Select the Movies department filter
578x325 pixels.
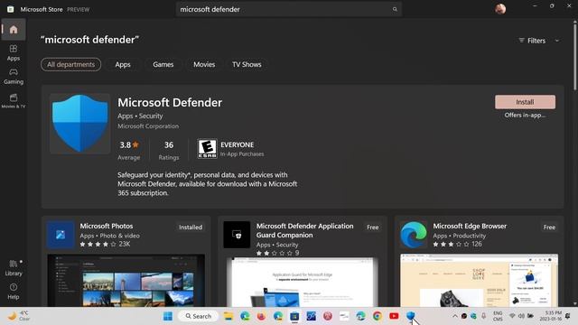point(204,64)
